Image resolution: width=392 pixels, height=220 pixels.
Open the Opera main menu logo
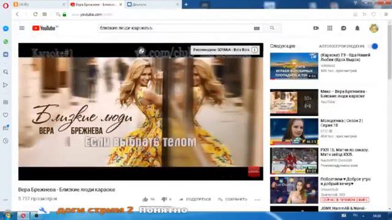click(6, 5)
